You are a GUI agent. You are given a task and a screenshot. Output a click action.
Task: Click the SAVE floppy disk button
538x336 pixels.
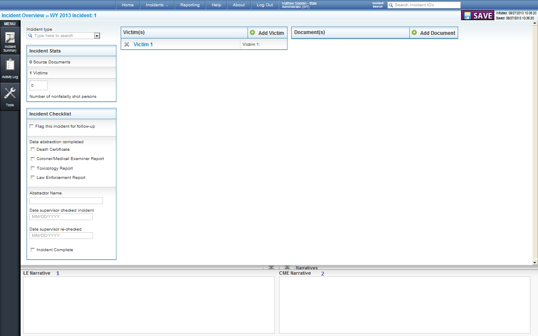(477, 16)
